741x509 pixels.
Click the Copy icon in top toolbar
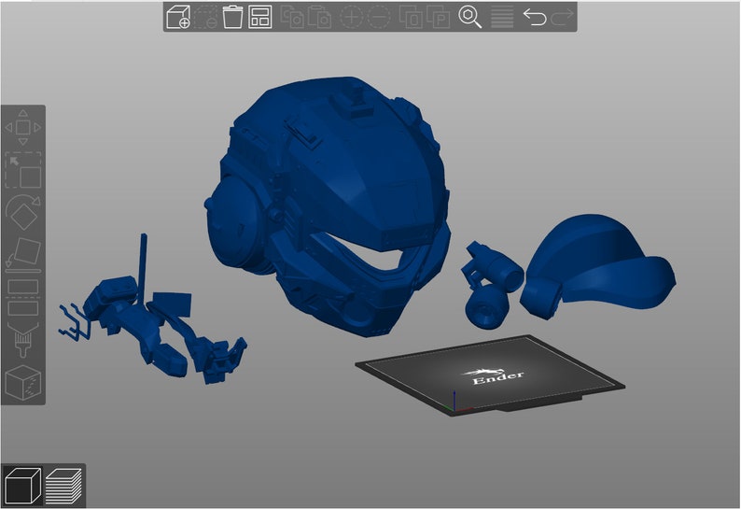[292, 17]
